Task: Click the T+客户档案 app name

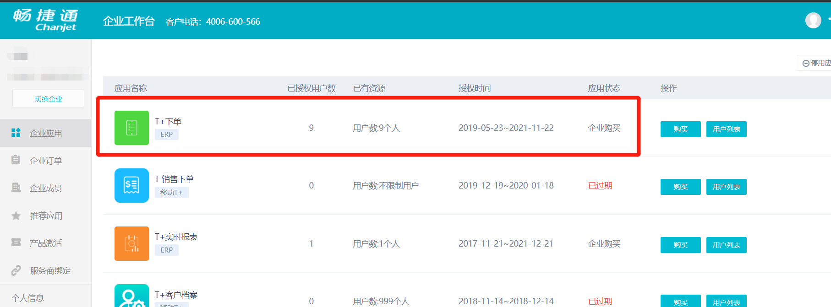Action: 176,295
